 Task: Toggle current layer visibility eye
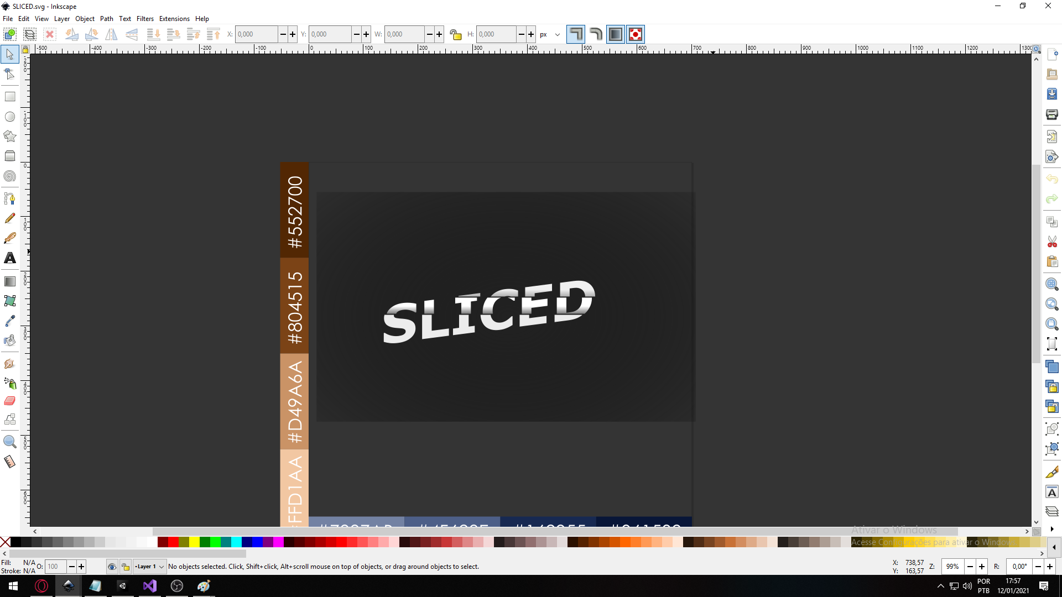(x=112, y=567)
